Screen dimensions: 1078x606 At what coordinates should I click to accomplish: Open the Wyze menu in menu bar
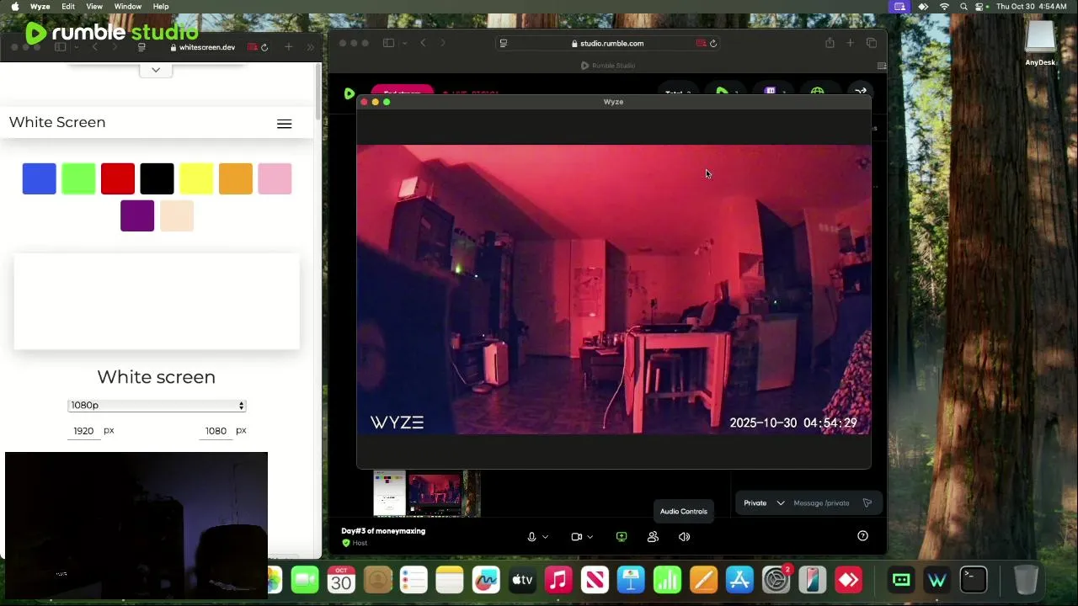pos(40,7)
